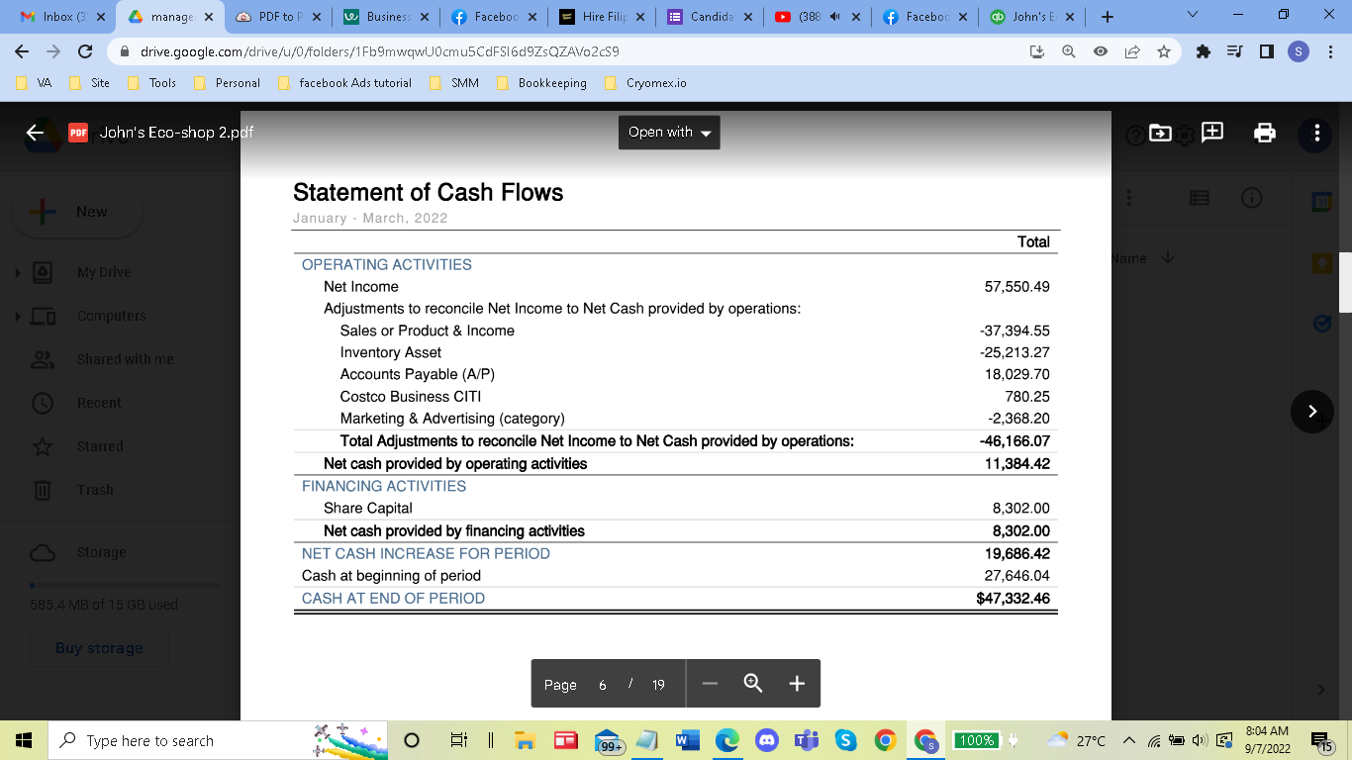1352x760 pixels.
Task: Print the John's Eco-shop 2 PDF
Action: click(1265, 133)
